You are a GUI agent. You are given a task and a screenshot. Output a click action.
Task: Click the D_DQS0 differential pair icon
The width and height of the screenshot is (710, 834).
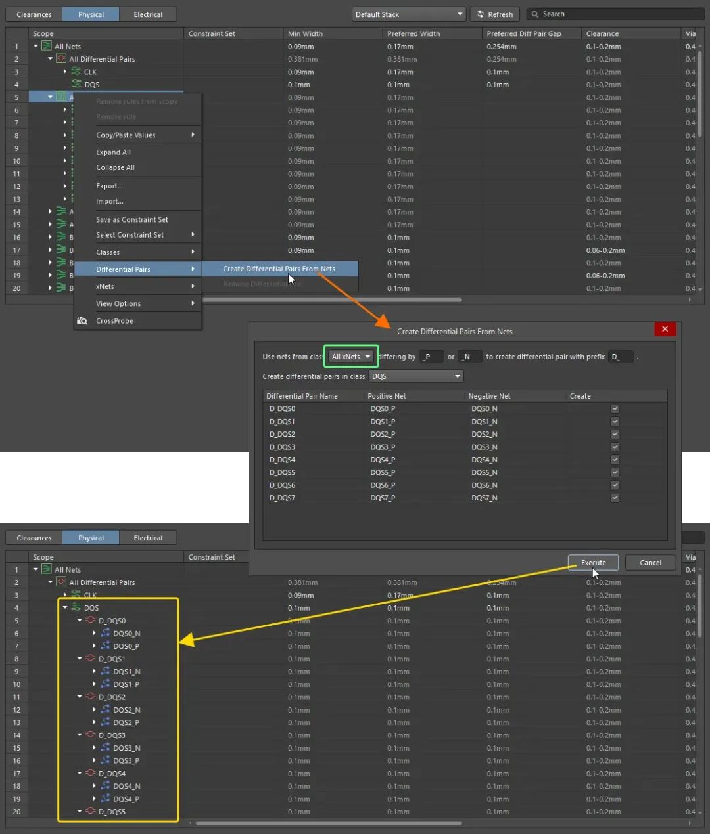click(91, 620)
